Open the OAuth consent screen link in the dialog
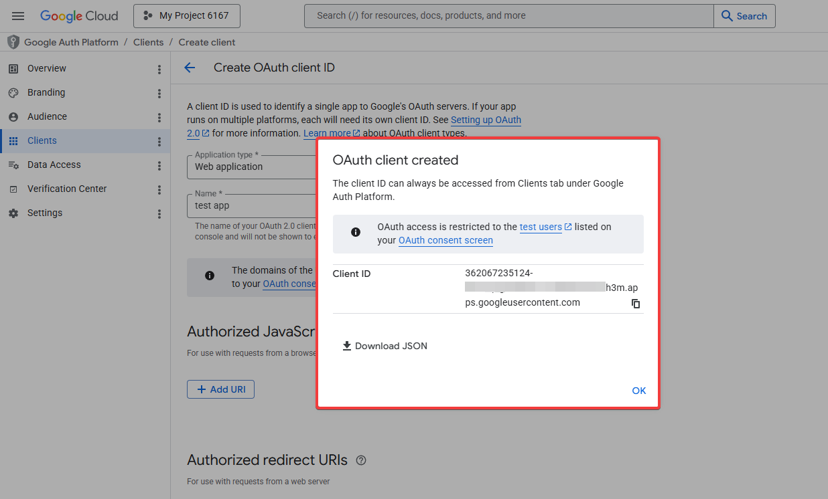828x499 pixels. [x=445, y=240]
